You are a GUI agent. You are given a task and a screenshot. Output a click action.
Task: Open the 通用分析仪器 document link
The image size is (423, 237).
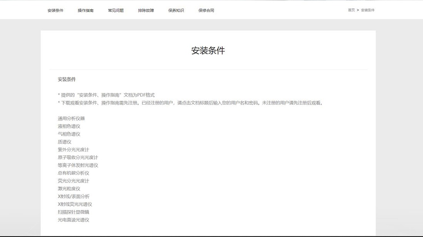coord(71,118)
